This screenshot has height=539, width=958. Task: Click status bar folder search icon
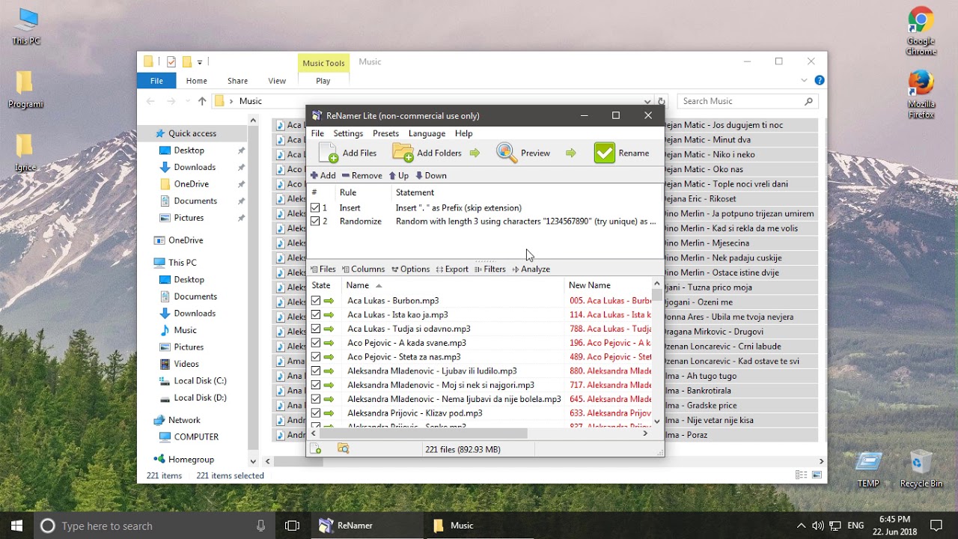point(343,448)
